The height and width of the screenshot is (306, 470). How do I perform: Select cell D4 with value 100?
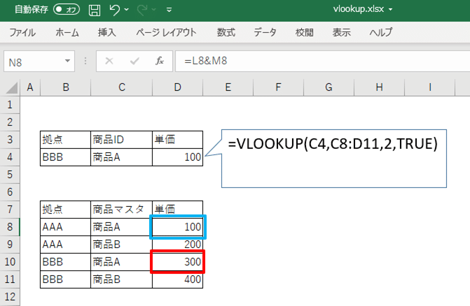click(177, 157)
